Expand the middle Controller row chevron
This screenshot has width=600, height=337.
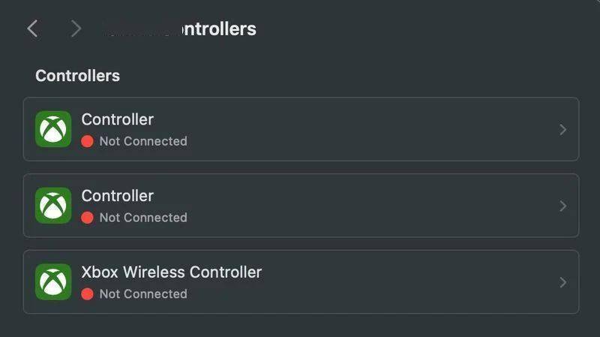(563, 206)
